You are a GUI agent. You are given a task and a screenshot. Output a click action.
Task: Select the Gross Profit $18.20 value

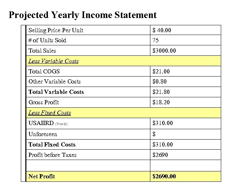click(x=161, y=102)
